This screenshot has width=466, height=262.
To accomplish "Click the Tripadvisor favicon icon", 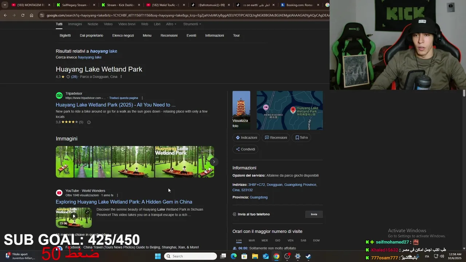I will pyautogui.click(x=59, y=96).
